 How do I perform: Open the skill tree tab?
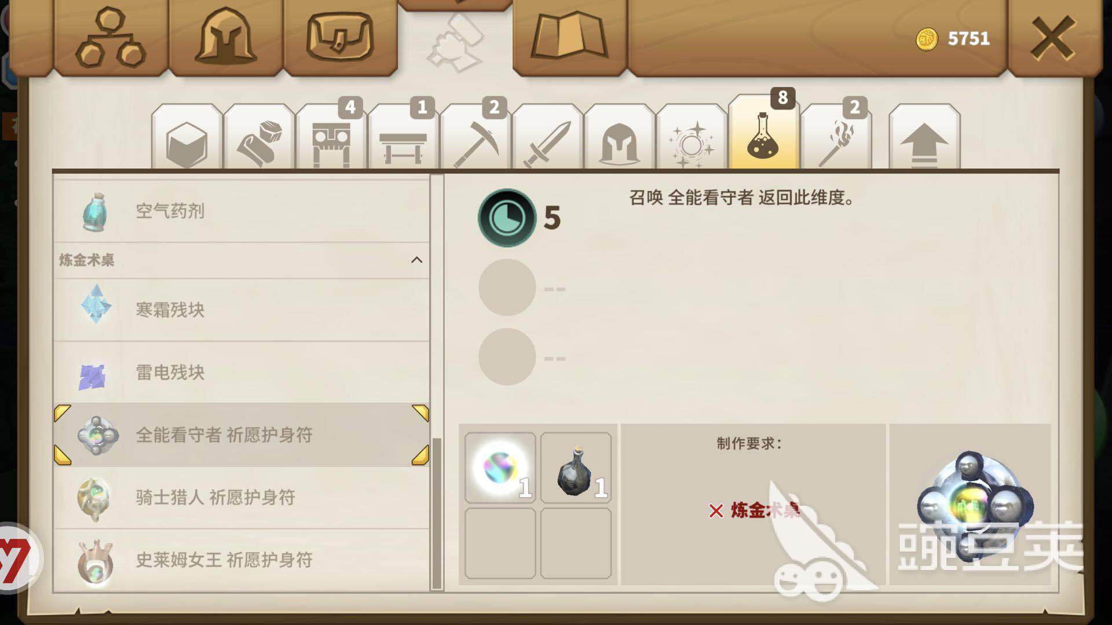111,38
